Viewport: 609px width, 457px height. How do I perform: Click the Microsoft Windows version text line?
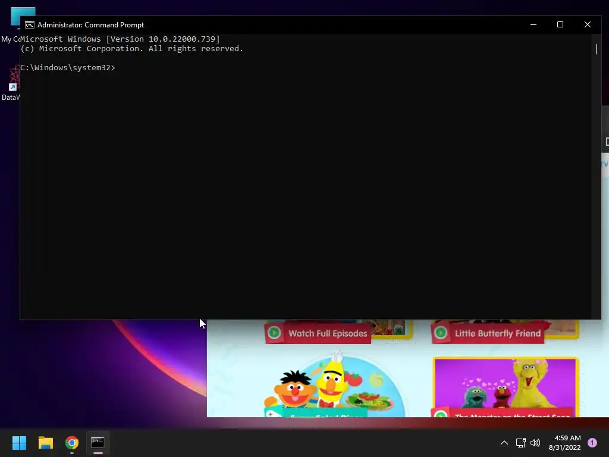point(120,39)
